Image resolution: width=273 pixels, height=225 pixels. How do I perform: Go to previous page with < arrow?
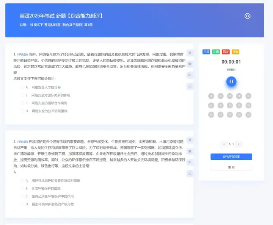coord(224,144)
